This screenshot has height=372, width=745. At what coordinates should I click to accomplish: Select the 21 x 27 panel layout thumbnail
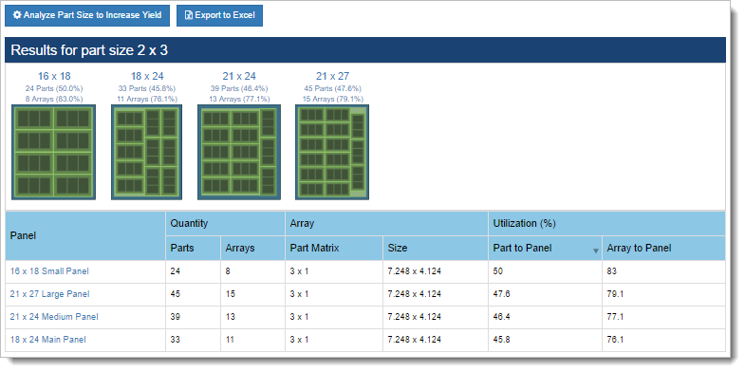tap(332, 152)
